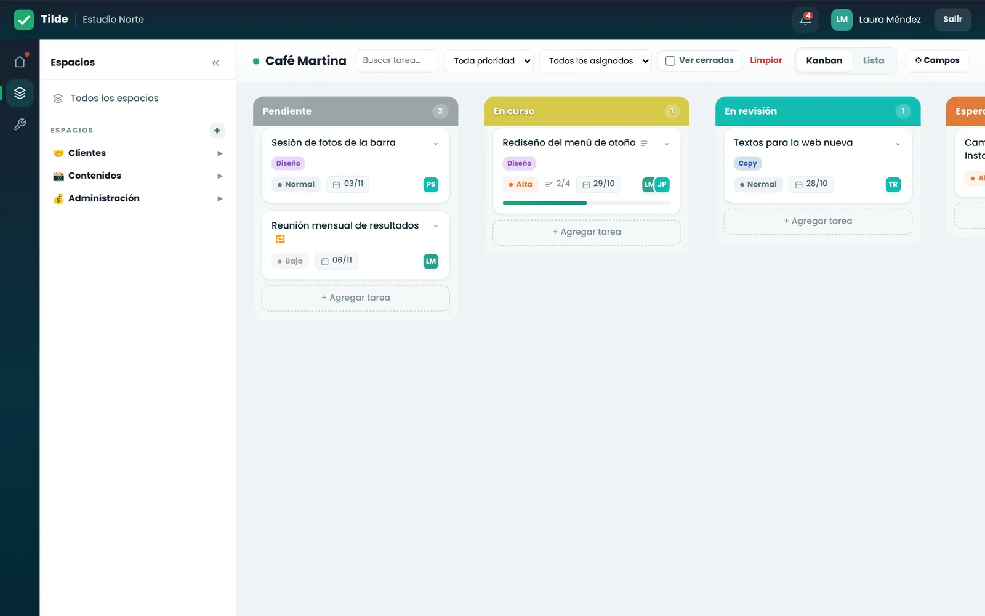The height and width of the screenshot is (616, 985).
Task: Collapse the Espacios sidebar panel
Action: coord(215,63)
